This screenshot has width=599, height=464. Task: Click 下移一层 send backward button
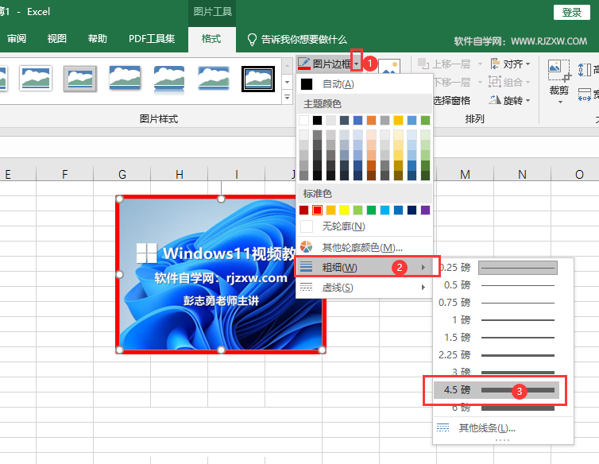[452, 82]
